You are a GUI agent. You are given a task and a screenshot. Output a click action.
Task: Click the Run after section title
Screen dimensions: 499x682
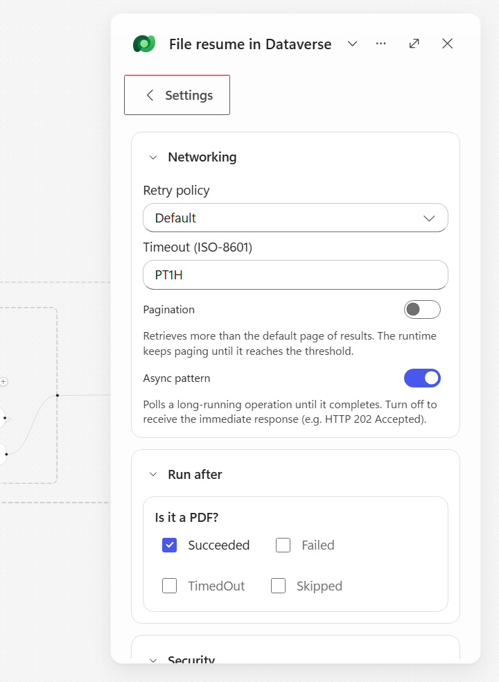[195, 475]
